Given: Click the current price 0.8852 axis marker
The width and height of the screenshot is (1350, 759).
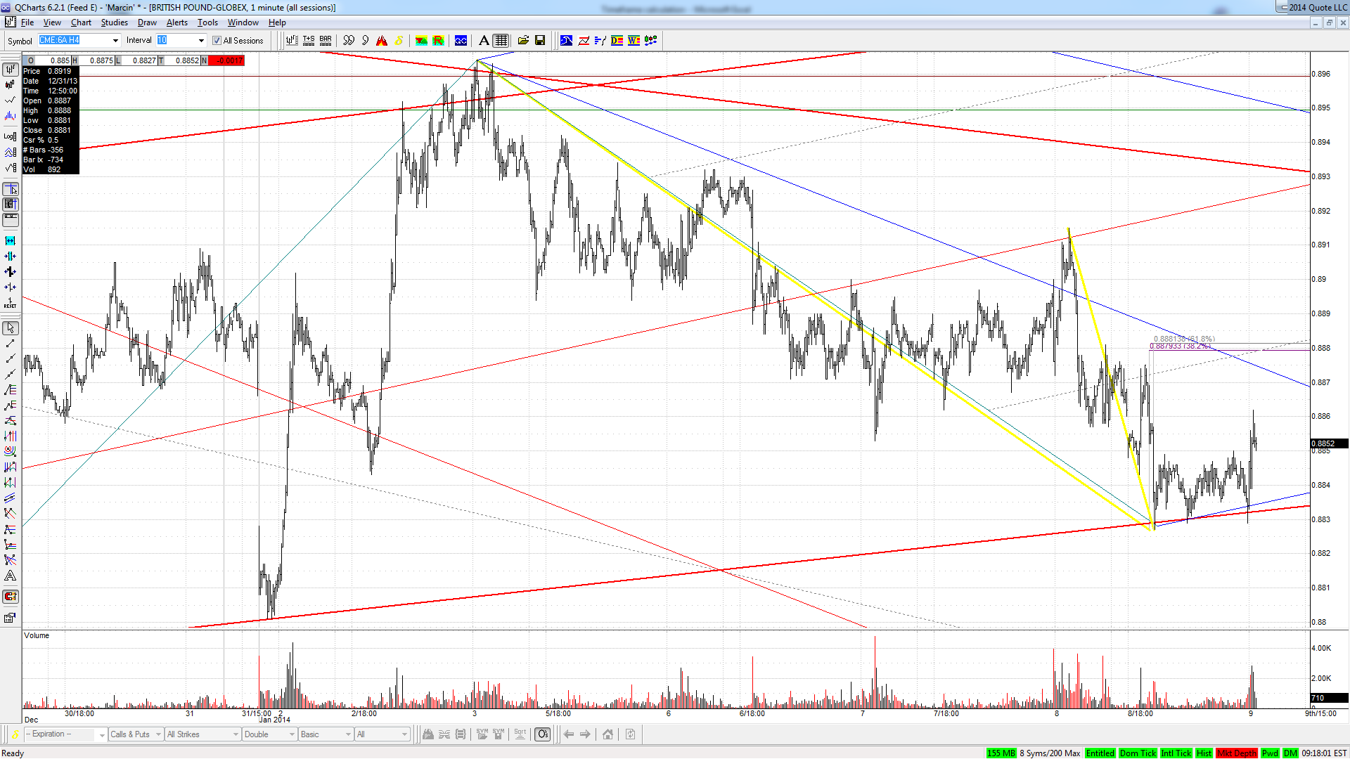Looking at the screenshot, I should click(1329, 443).
